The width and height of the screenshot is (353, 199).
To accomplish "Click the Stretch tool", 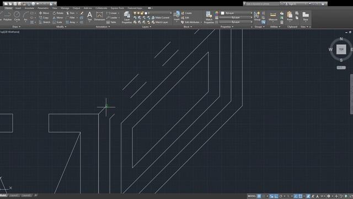I will [45, 22].
